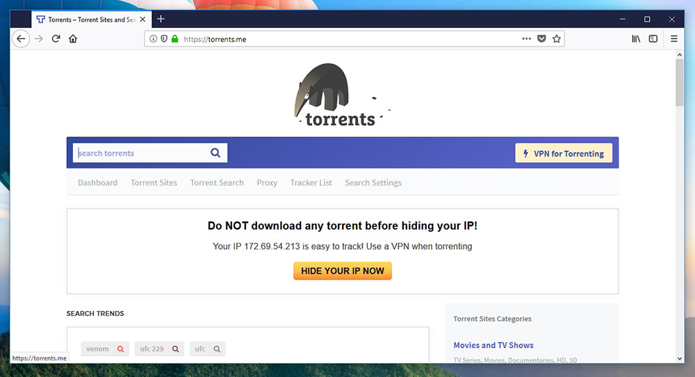Open Torrent Sites menu item
The width and height of the screenshot is (695, 377).
[154, 183]
